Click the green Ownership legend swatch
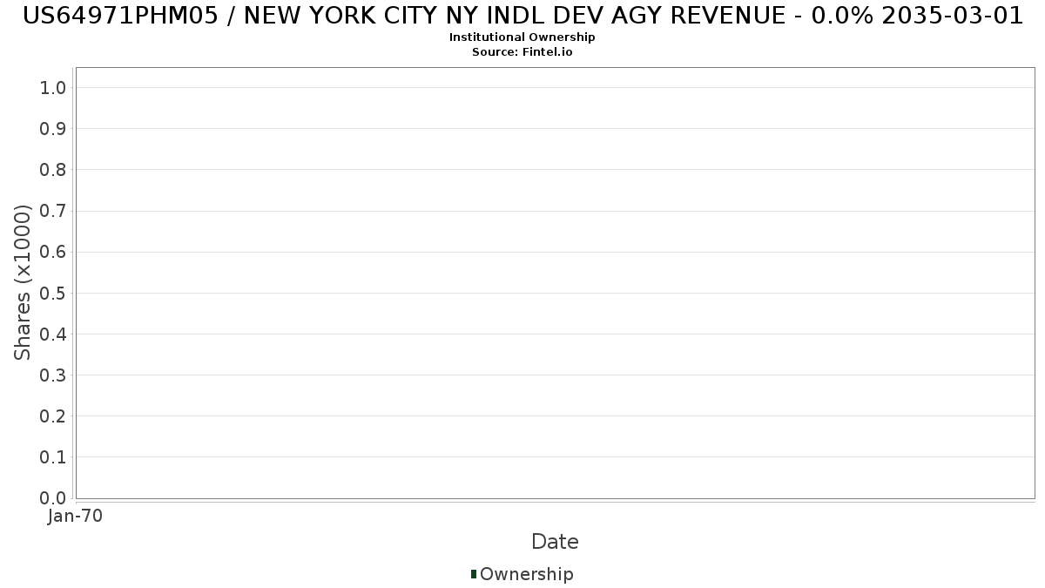Screen dimensions: 1045x588 (x=474, y=573)
